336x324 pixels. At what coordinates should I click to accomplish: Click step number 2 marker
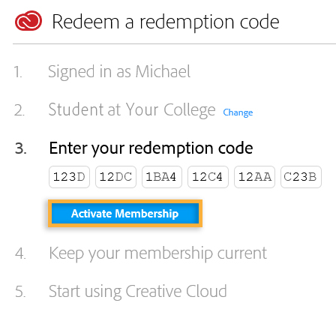(x=19, y=110)
